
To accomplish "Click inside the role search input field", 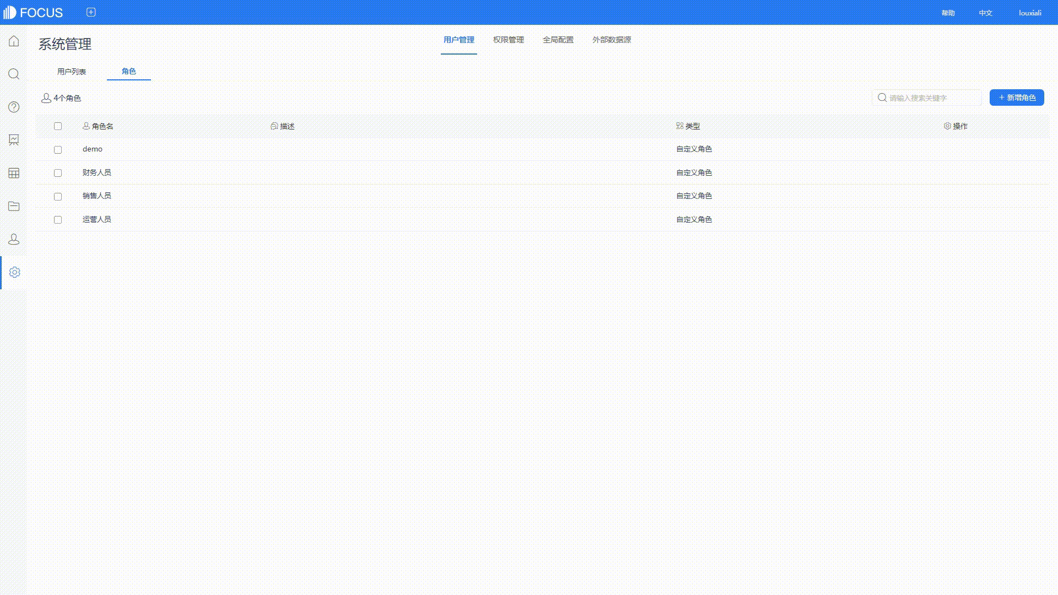I will [931, 98].
